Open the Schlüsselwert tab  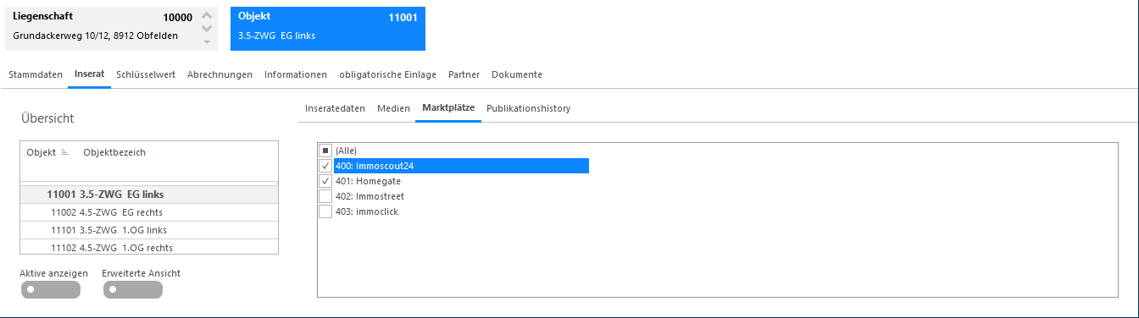click(x=146, y=74)
